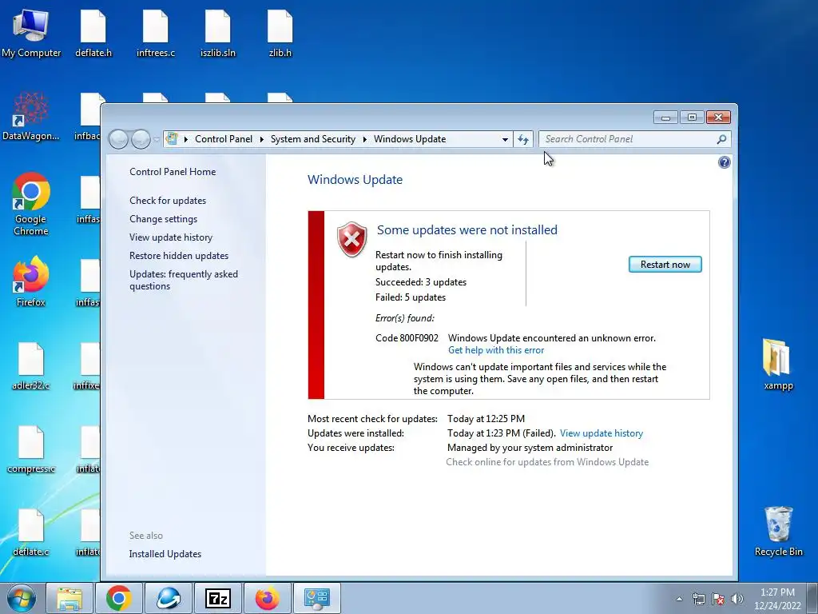Click the Restart now button

coord(665,265)
